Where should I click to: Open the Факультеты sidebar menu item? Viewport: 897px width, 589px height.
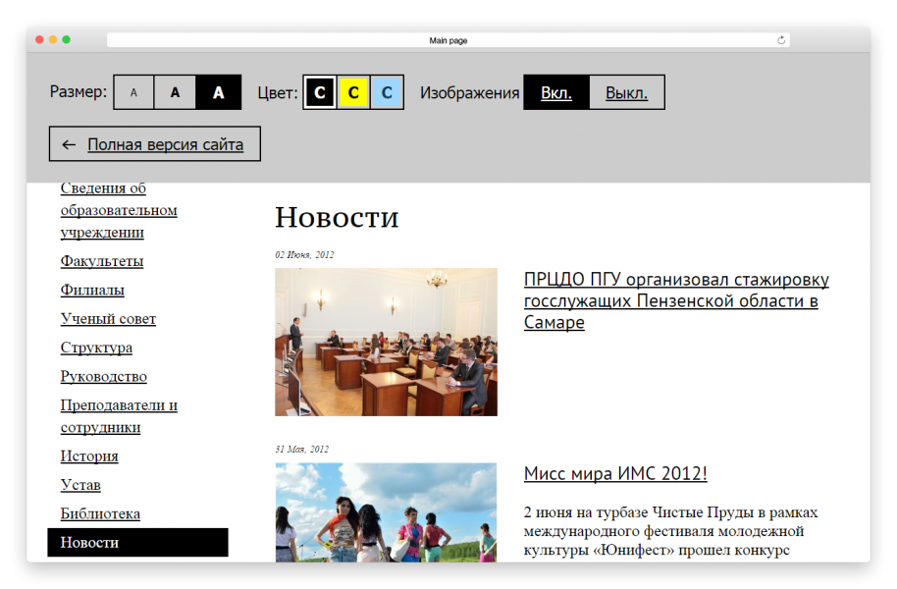pos(102,261)
